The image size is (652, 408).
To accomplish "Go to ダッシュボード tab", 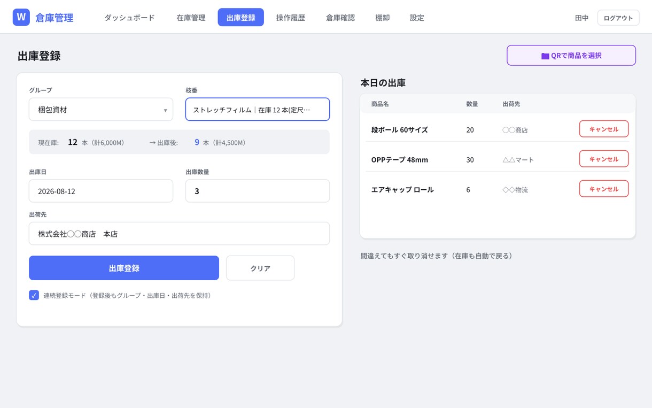I will pos(129,18).
